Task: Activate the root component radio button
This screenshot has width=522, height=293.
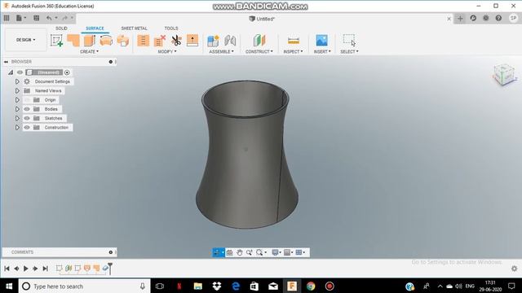Action: click(x=67, y=72)
